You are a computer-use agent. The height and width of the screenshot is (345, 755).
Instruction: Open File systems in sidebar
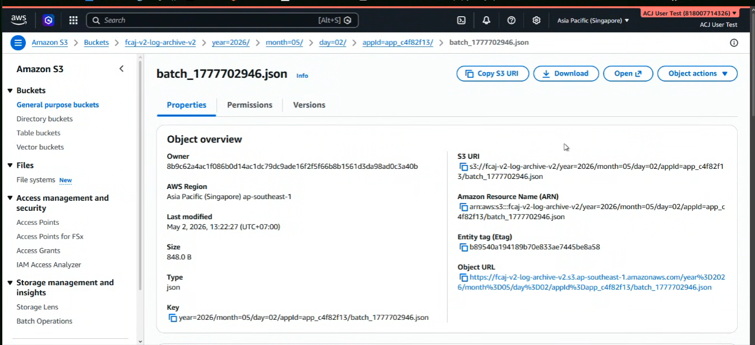pos(36,180)
